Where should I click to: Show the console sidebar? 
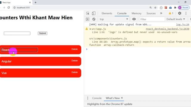click(x=87, y=19)
